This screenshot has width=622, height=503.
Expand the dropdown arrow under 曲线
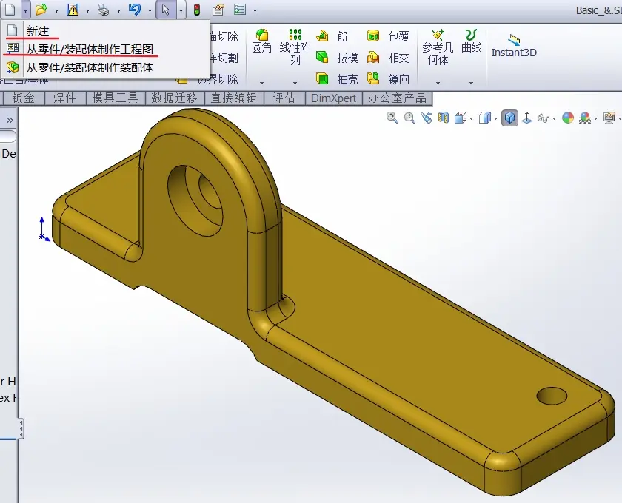coord(471,83)
